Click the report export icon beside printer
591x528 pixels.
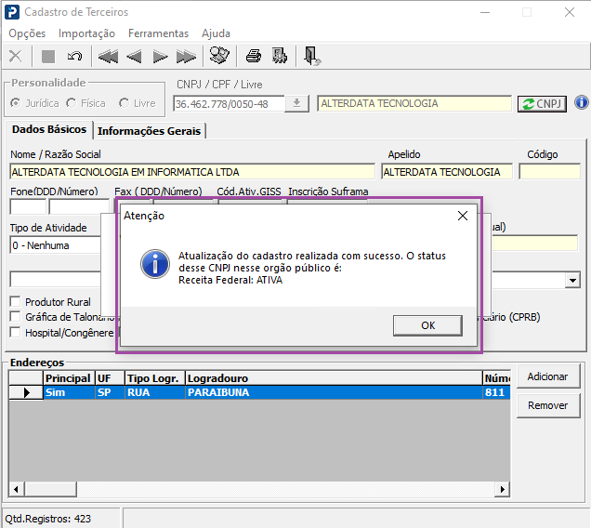tap(280, 56)
